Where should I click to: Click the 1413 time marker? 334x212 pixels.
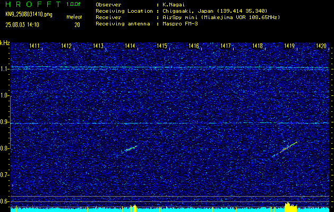point(98,46)
